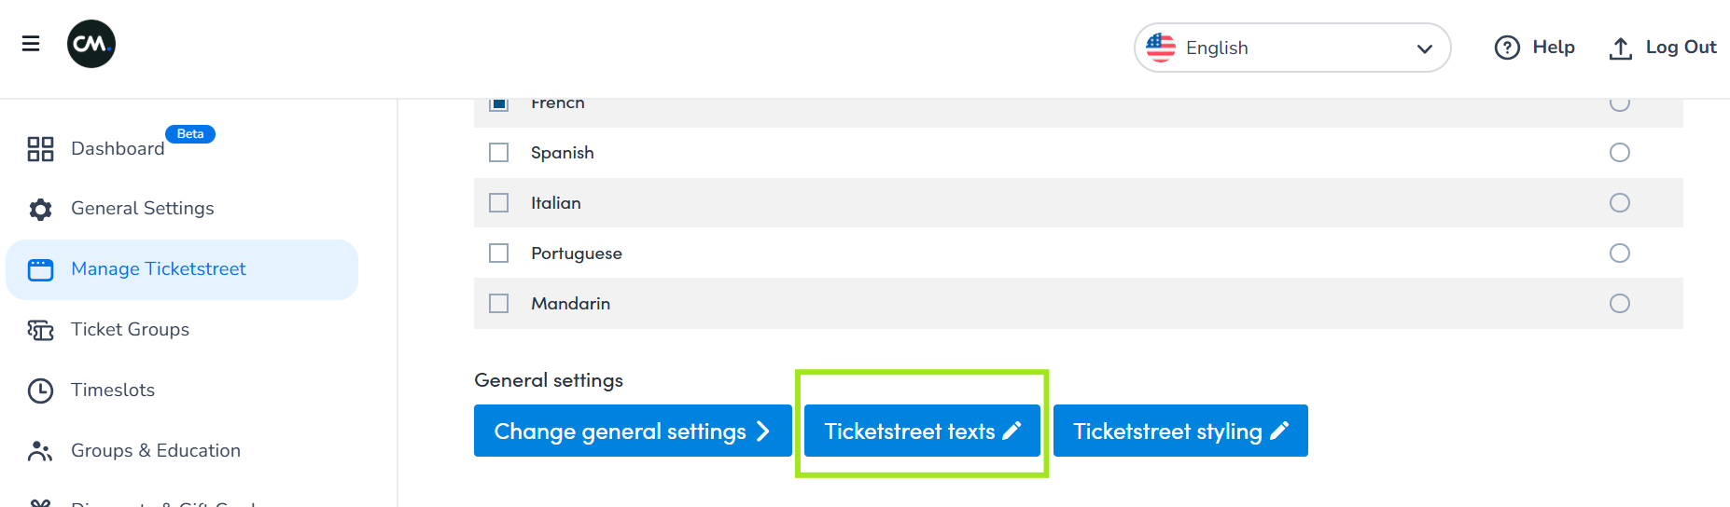Click the Timeslots clock icon
Screen dimensions: 1730x507
(x=40, y=391)
